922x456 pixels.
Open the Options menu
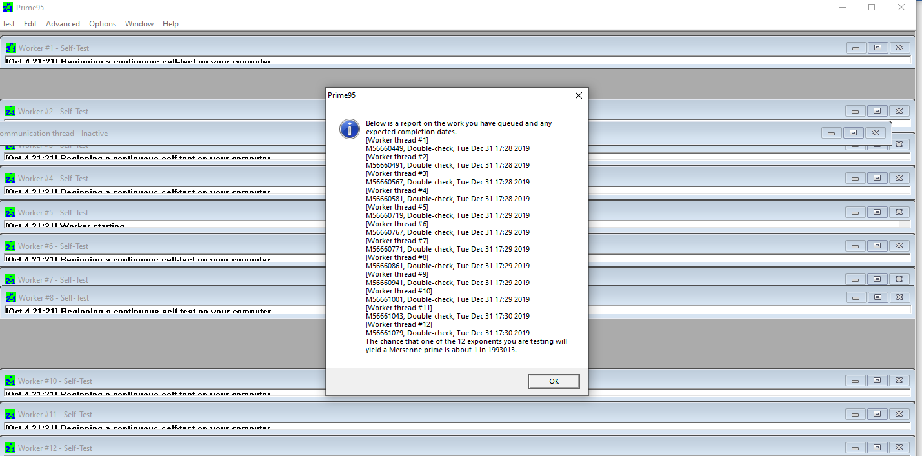tap(103, 24)
